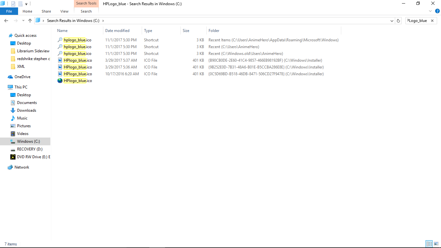Viewport: 441px width, 248px height.
Task: Open Desktop under Quick access
Action: coord(24,43)
